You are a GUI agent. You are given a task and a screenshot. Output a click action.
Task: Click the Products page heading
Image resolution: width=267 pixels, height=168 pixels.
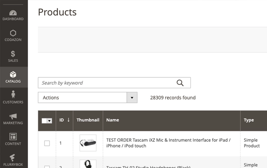click(x=57, y=12)
